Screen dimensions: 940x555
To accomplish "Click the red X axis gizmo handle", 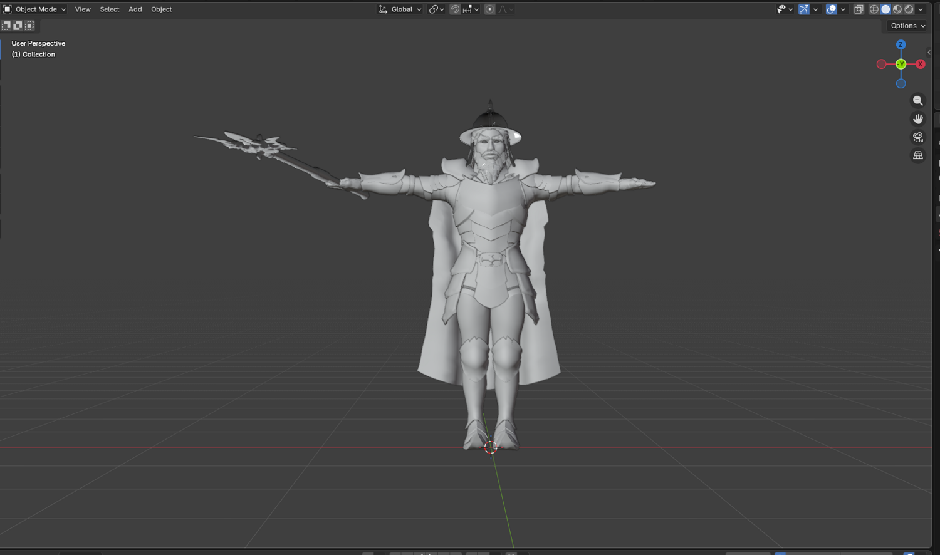I will coord(920,64).
